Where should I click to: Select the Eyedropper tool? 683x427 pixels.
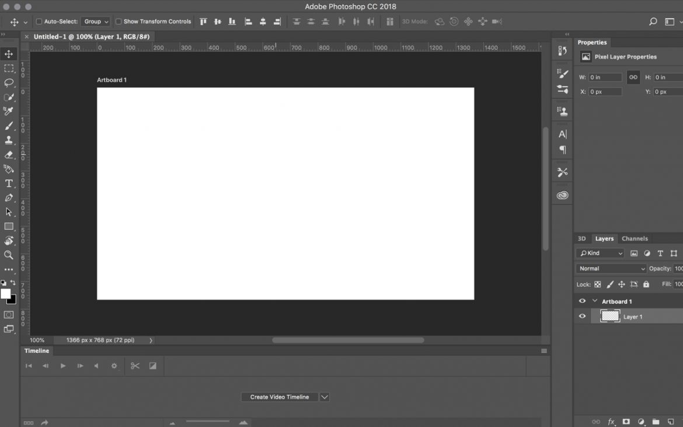pyautogui.click(x=9, y=112)
